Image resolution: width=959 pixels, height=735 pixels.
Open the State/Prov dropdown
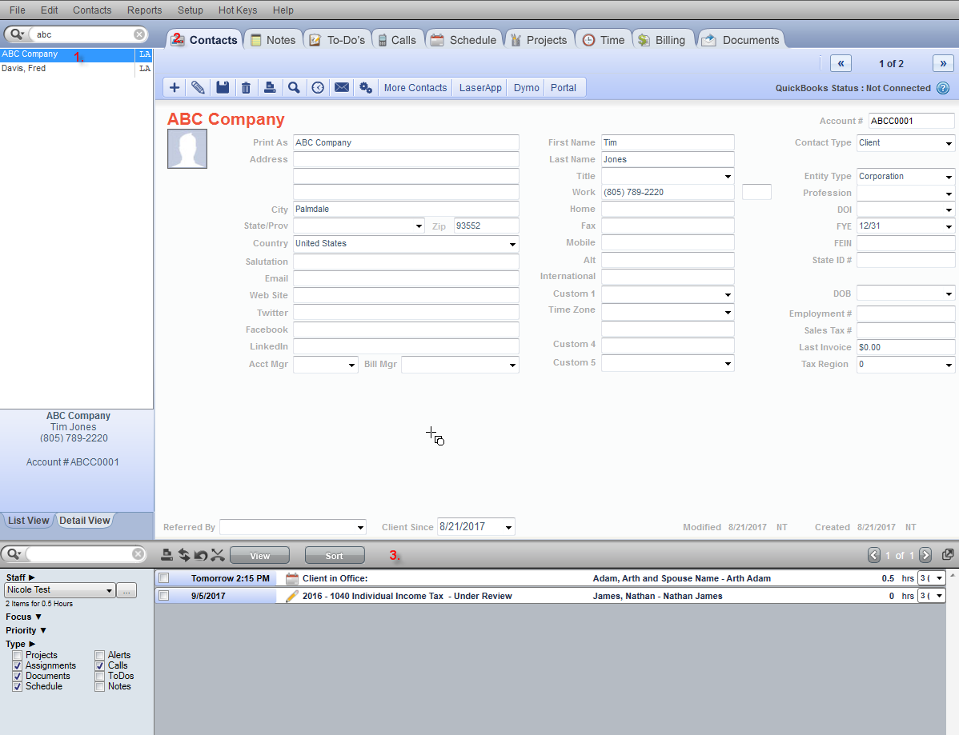pos(419,226)
